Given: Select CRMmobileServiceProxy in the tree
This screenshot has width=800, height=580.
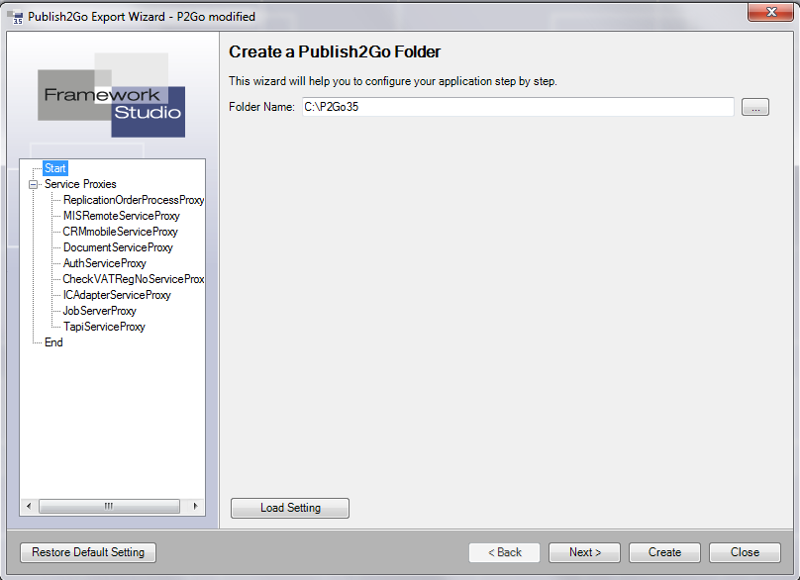Looking at the screenshot, I should click(121, 232).
